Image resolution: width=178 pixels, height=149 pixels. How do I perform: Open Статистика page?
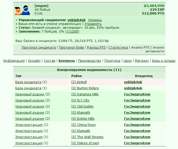[118, 48]
